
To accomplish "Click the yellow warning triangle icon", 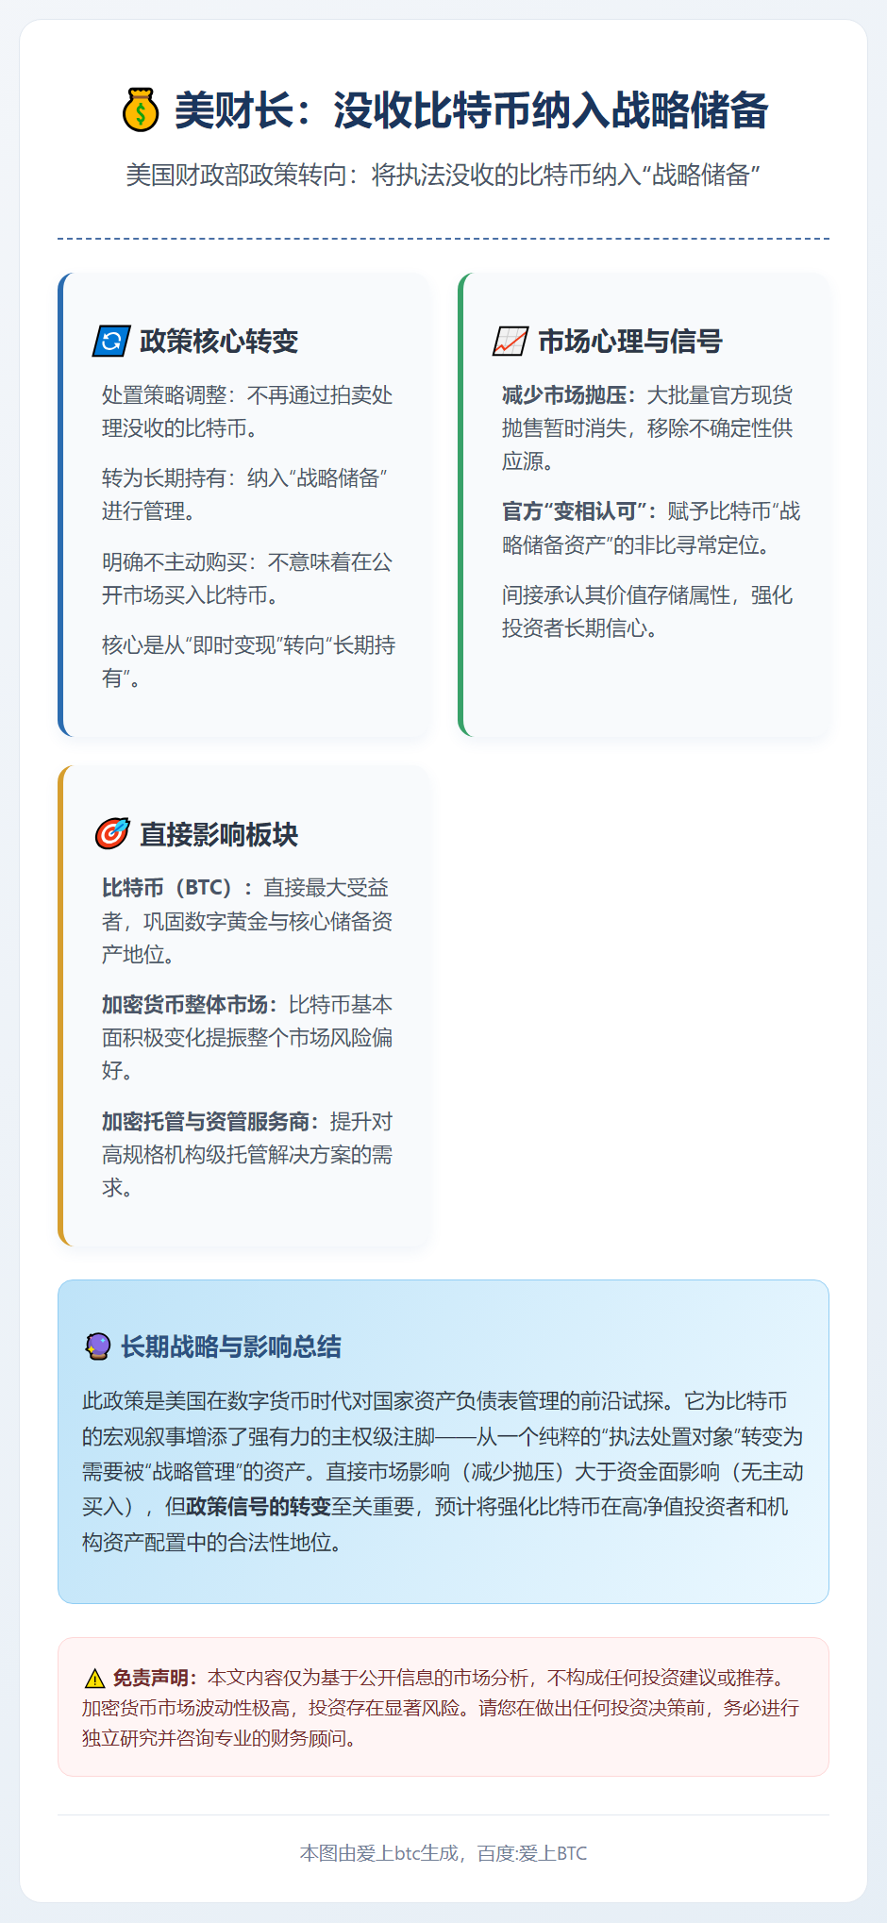I will tap(94, 1679).
